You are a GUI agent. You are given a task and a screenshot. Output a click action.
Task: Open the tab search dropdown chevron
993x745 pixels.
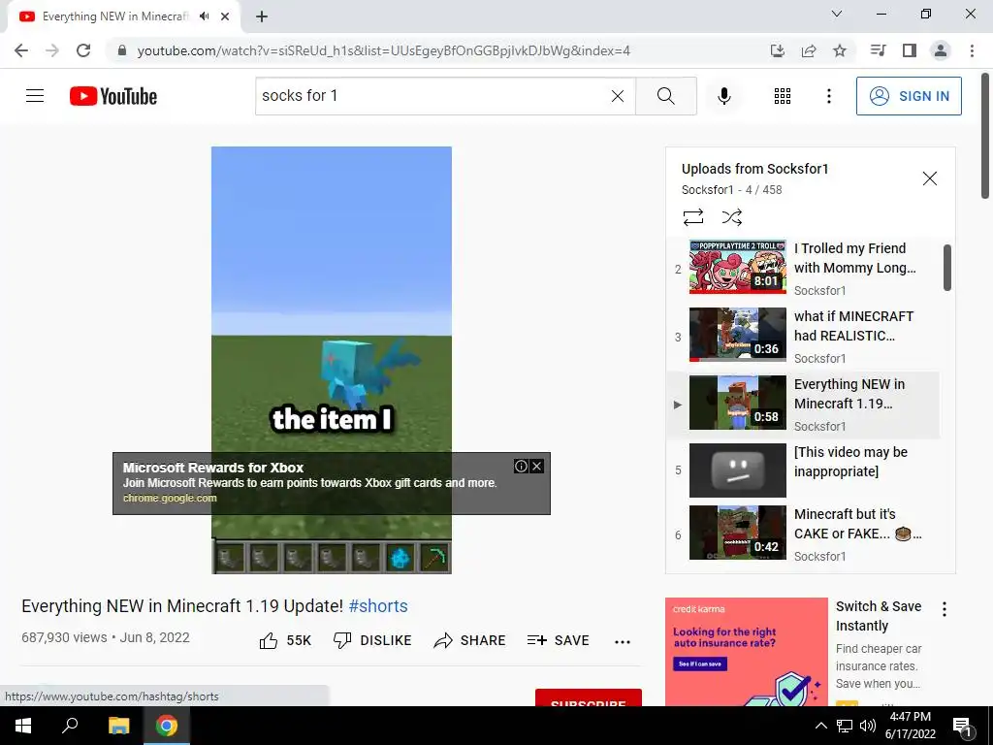[837, 14]
